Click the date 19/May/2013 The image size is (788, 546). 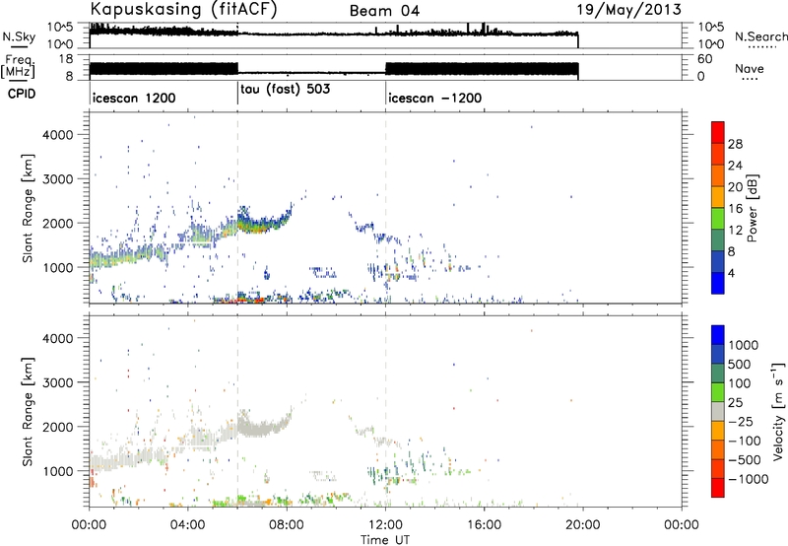pos(628,9)
